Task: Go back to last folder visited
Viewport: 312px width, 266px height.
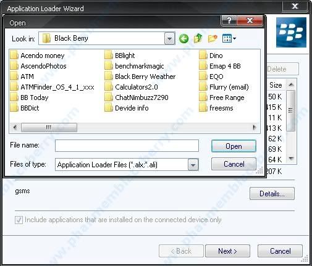Action: point(183,38)
